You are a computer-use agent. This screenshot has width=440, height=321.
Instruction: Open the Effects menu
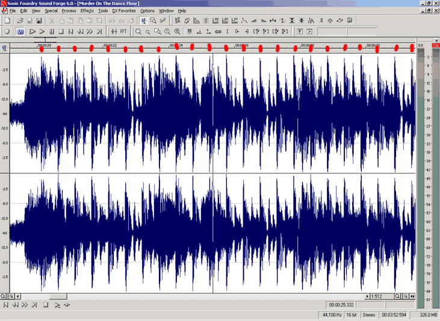point(87,11)
